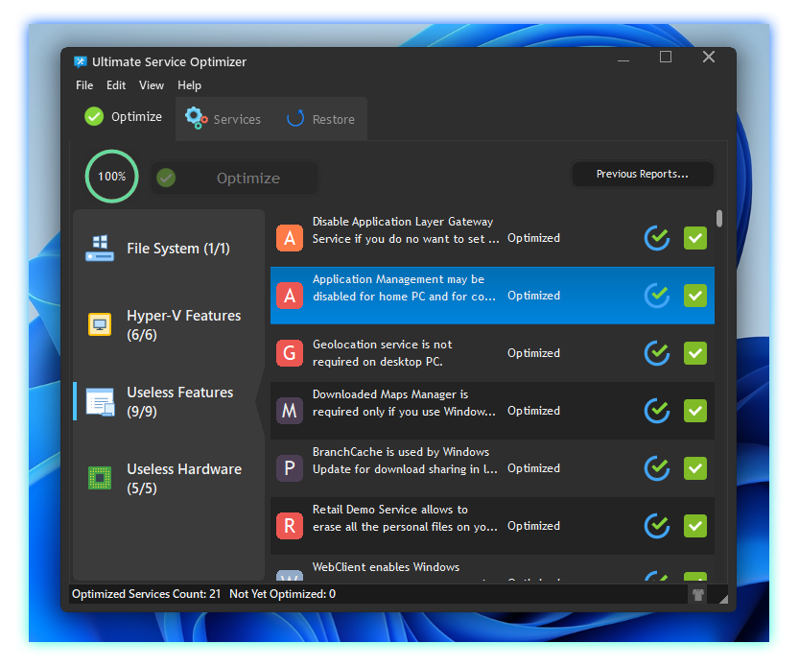The width and height of the screenshot is (799, 667).
Task: Click the orange Application Layer Gateway icon
Action: coord(290,238)
